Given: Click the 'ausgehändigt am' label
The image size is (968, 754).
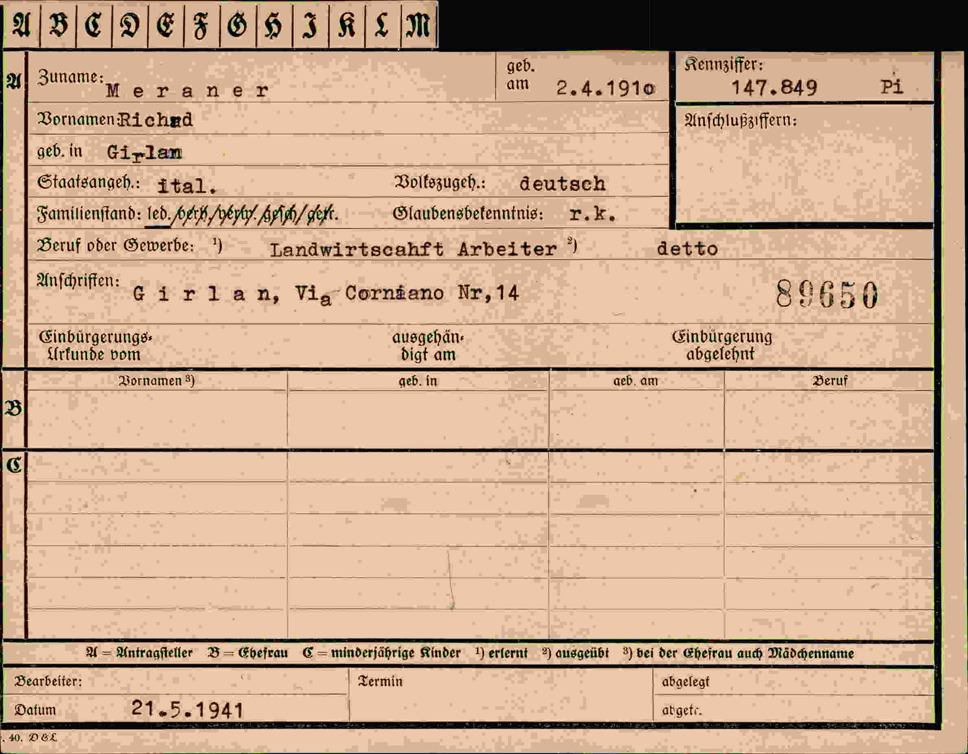Looking at the screenshot, I should [x=428, y=346].
